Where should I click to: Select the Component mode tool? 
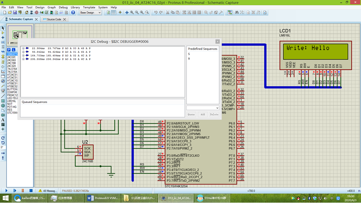3,33
